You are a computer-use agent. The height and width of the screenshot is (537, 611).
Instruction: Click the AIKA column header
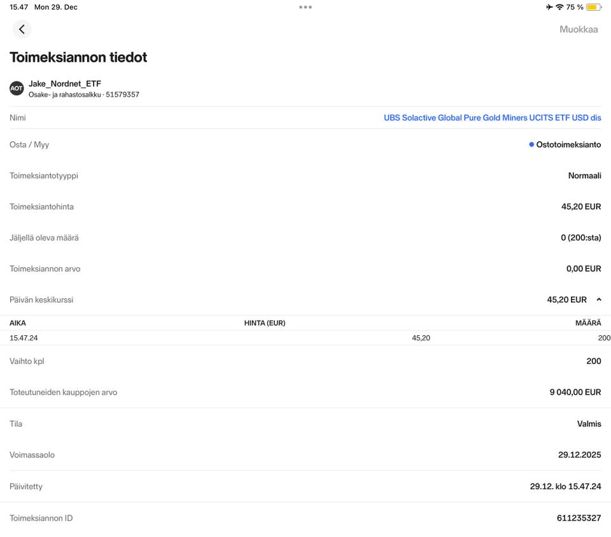pos(18,323)
